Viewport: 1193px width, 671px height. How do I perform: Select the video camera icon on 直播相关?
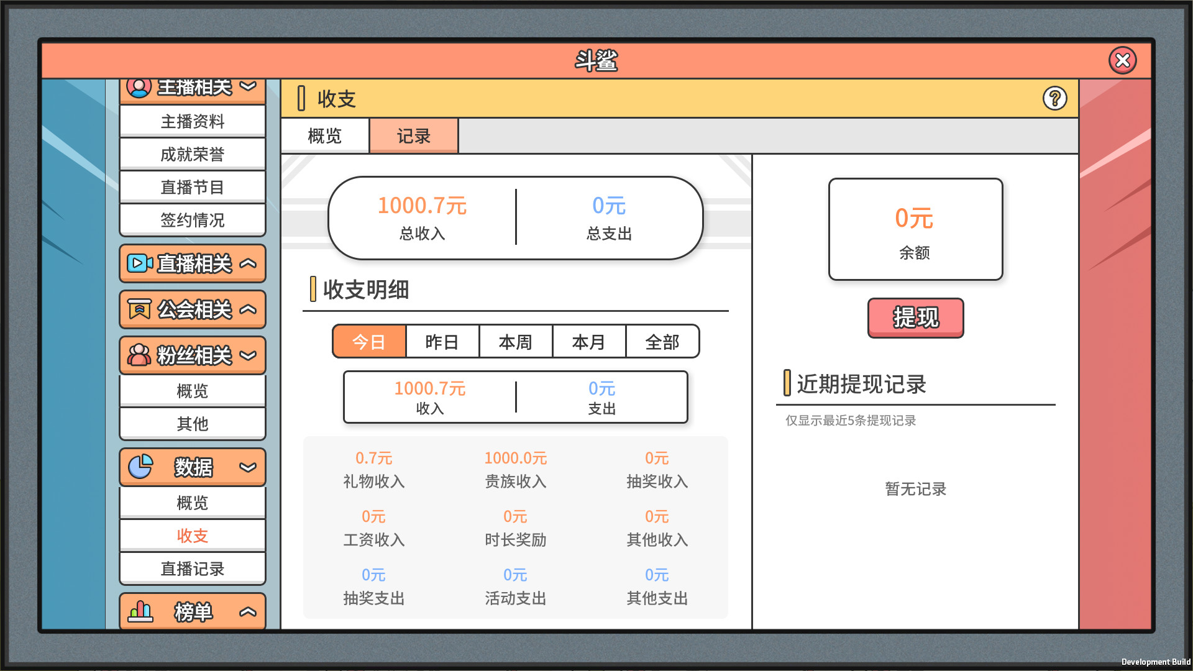[x=139, y=263]
